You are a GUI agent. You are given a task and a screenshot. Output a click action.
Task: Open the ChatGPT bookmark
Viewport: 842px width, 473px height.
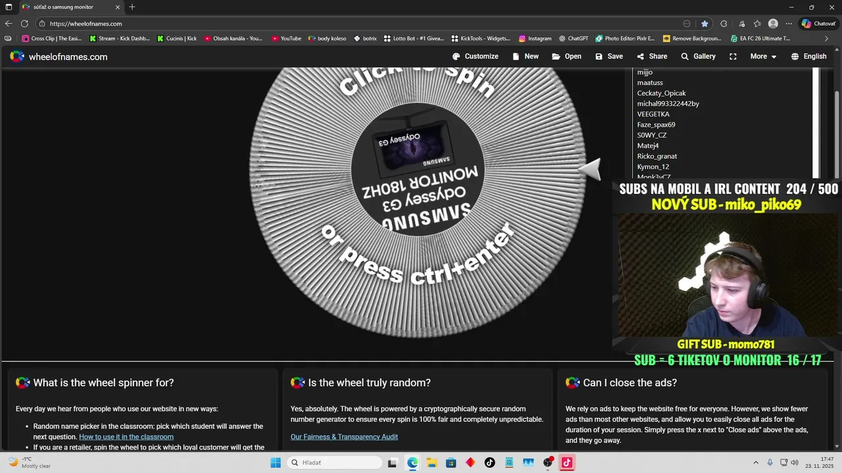pos(573,39)
